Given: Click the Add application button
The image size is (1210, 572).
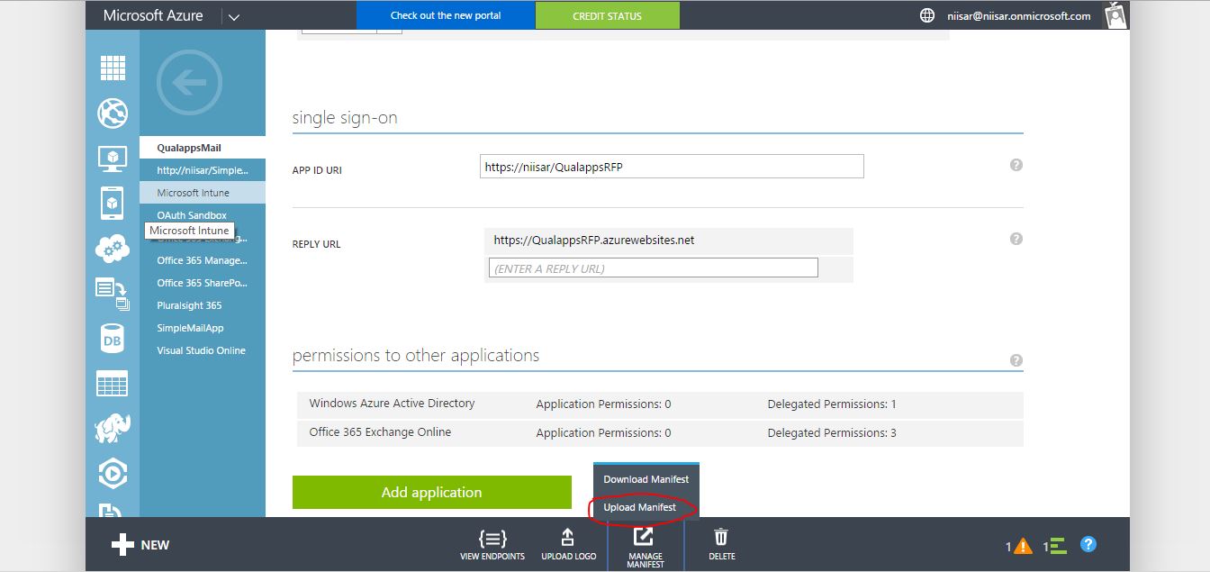Looking at the screenshot, I should (x=432, y=492).
